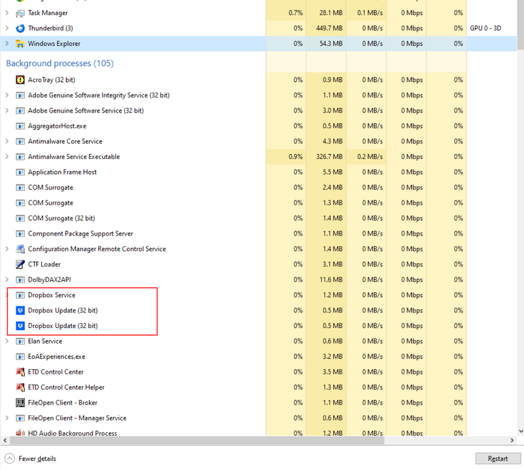Screen dimensions: 524x470
Task: Expand the Task Manager process group
Action: [x=7, y=12]
